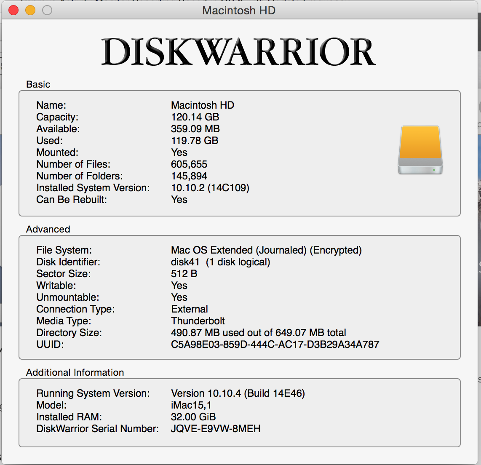Select the sector size 512 B

184,274
